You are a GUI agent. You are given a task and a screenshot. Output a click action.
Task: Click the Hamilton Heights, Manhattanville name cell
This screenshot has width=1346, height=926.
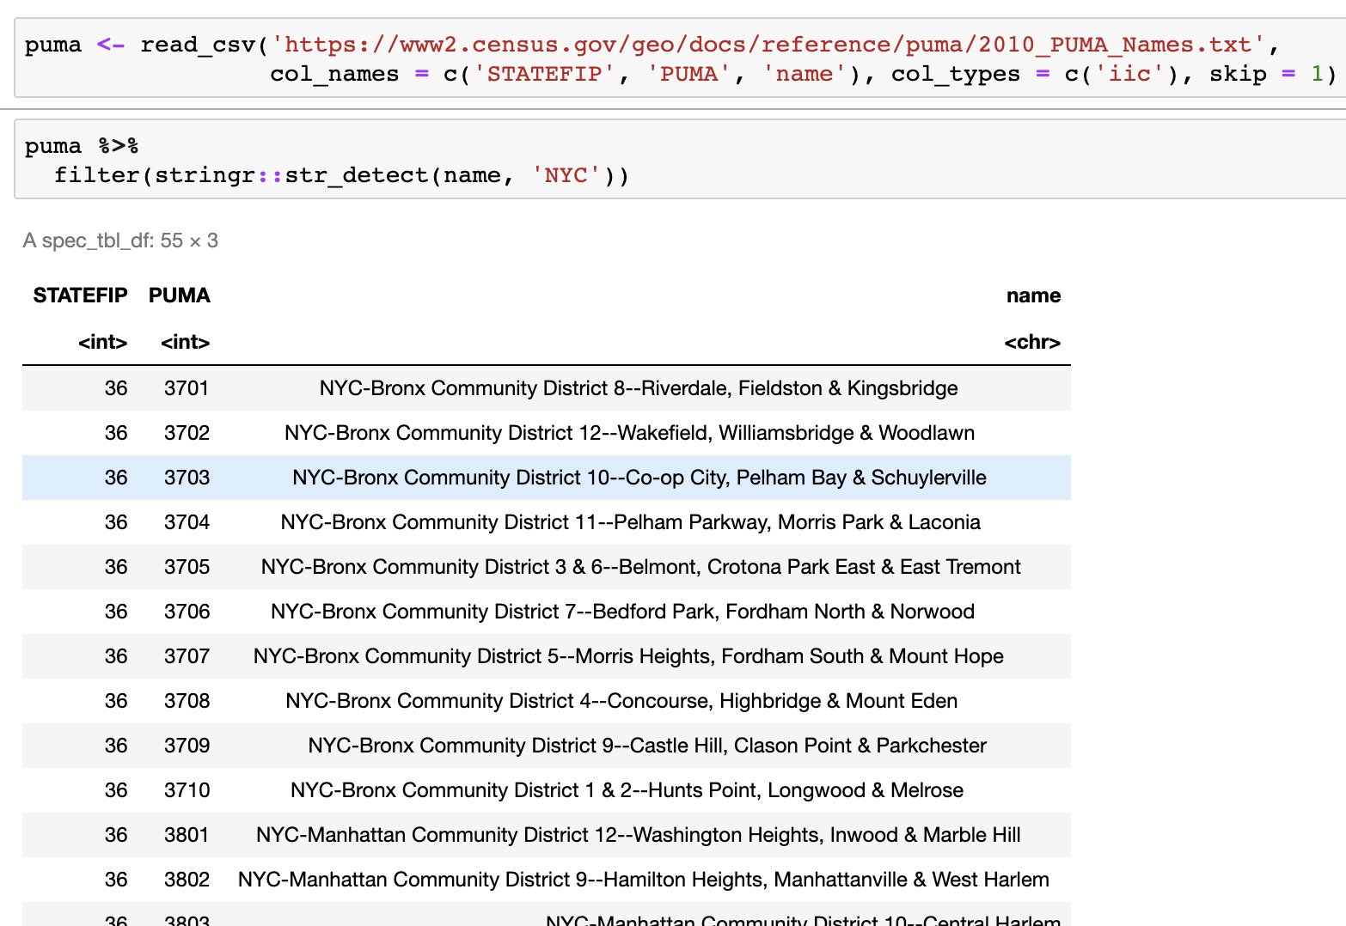[x=643, y=880]
